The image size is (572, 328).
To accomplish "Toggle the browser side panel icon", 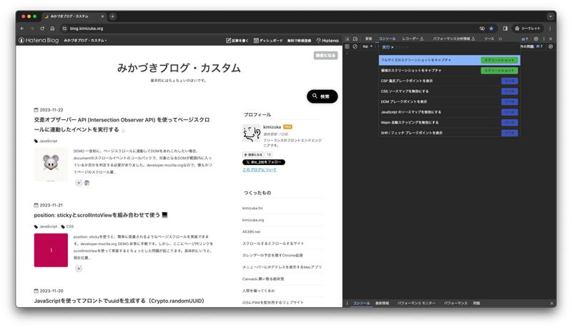I will [506, 29].
